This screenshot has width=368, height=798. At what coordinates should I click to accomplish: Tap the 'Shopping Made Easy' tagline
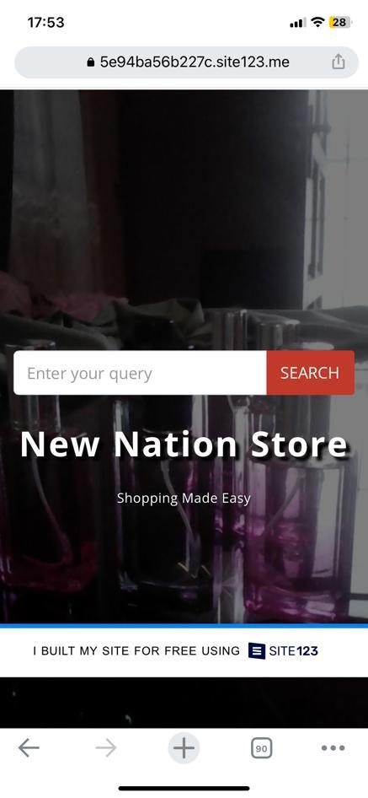(x=184, y=499)
